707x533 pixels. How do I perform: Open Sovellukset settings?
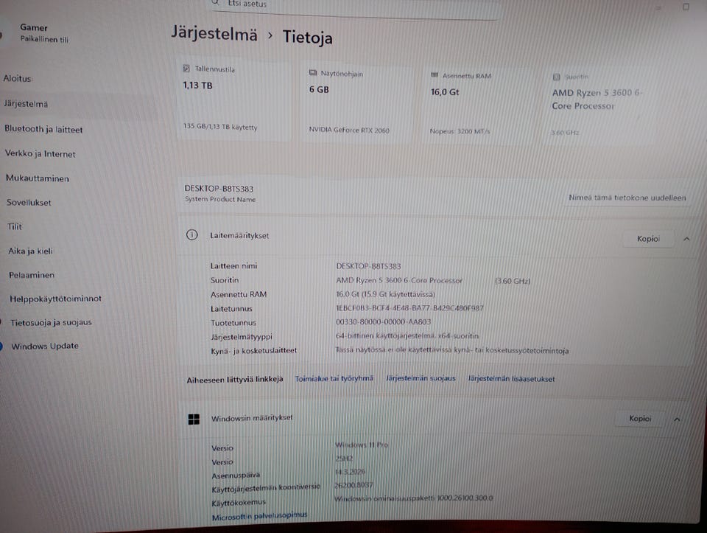(29, 203)
